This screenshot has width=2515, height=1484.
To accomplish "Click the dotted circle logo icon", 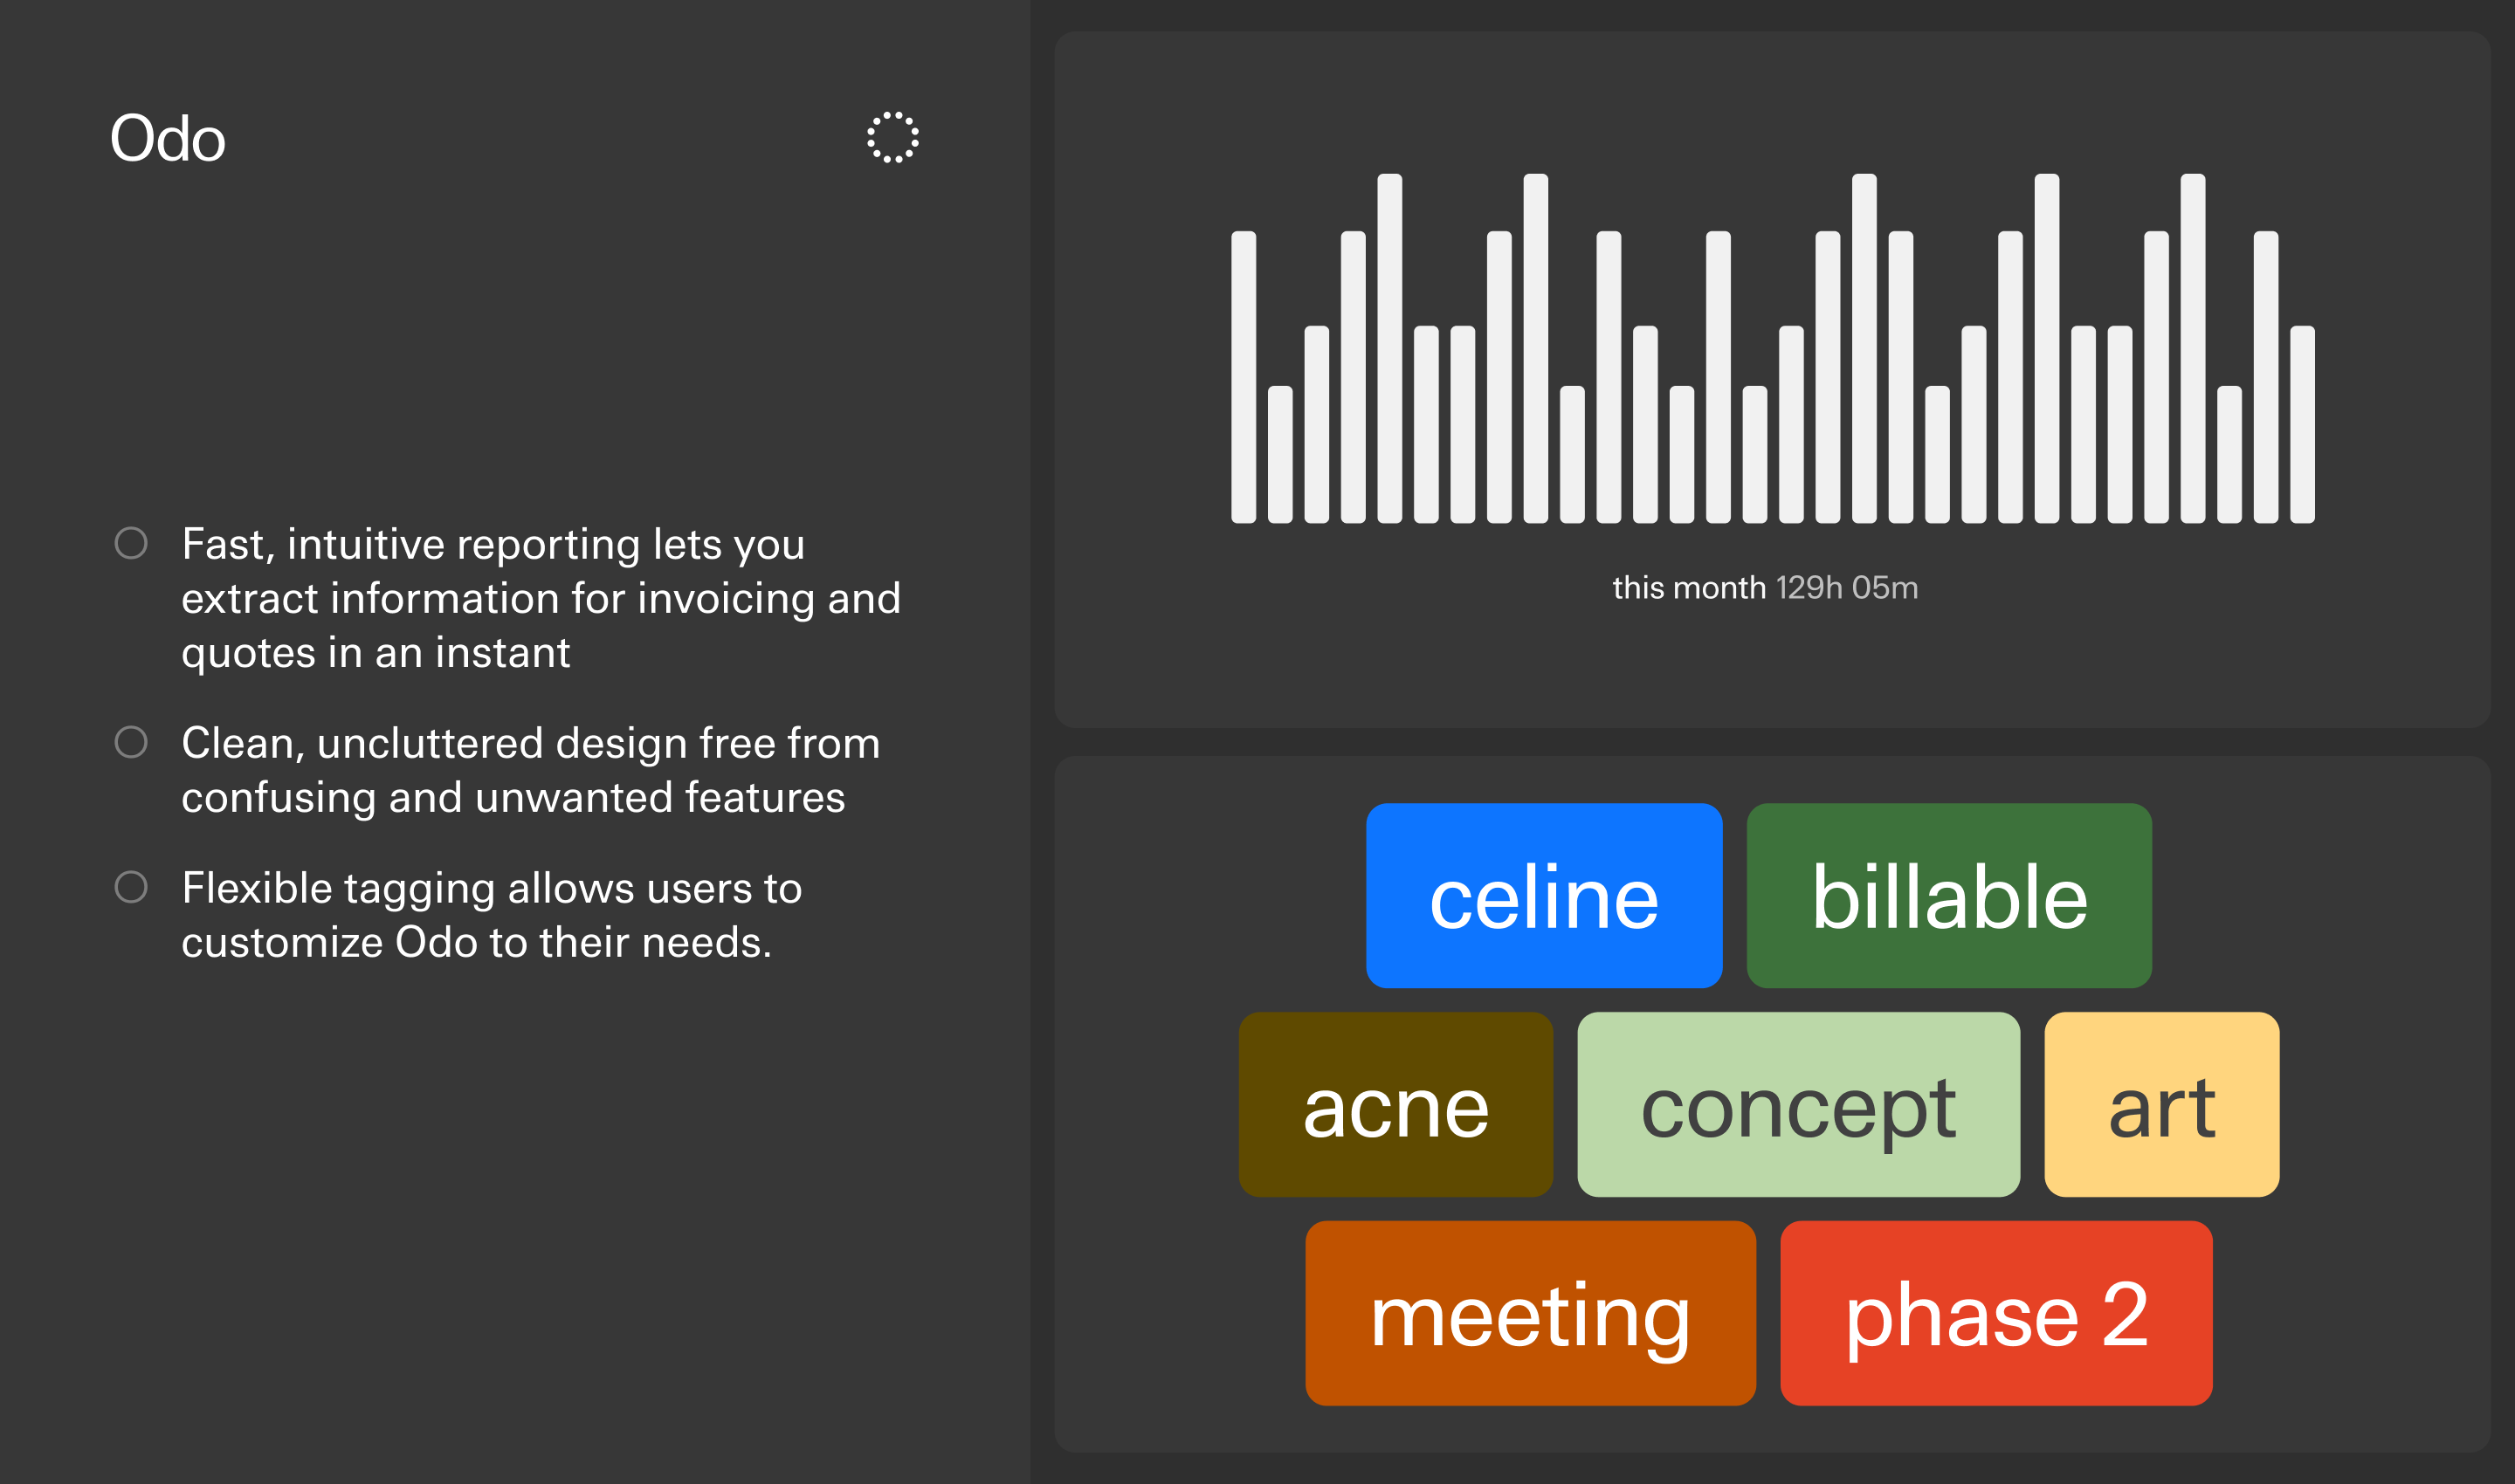I will tap(892, 137).
